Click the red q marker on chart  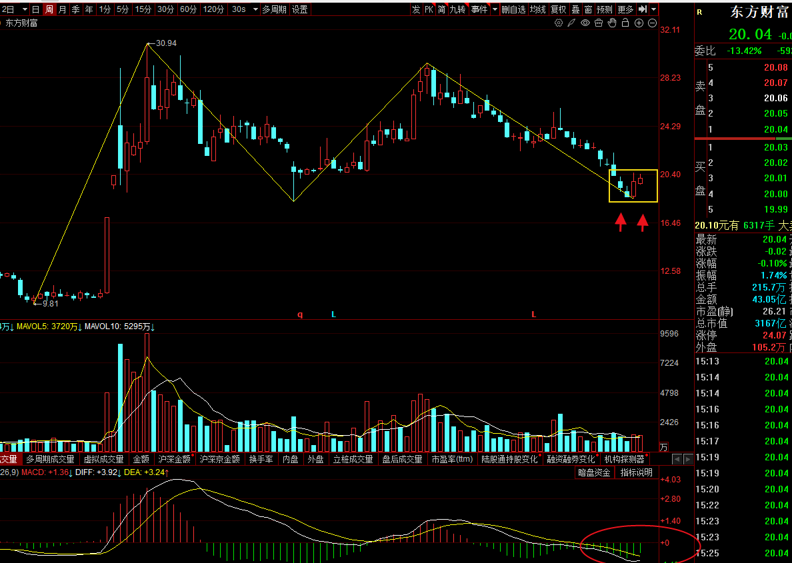pyautogui.click(x=300, y=314)
